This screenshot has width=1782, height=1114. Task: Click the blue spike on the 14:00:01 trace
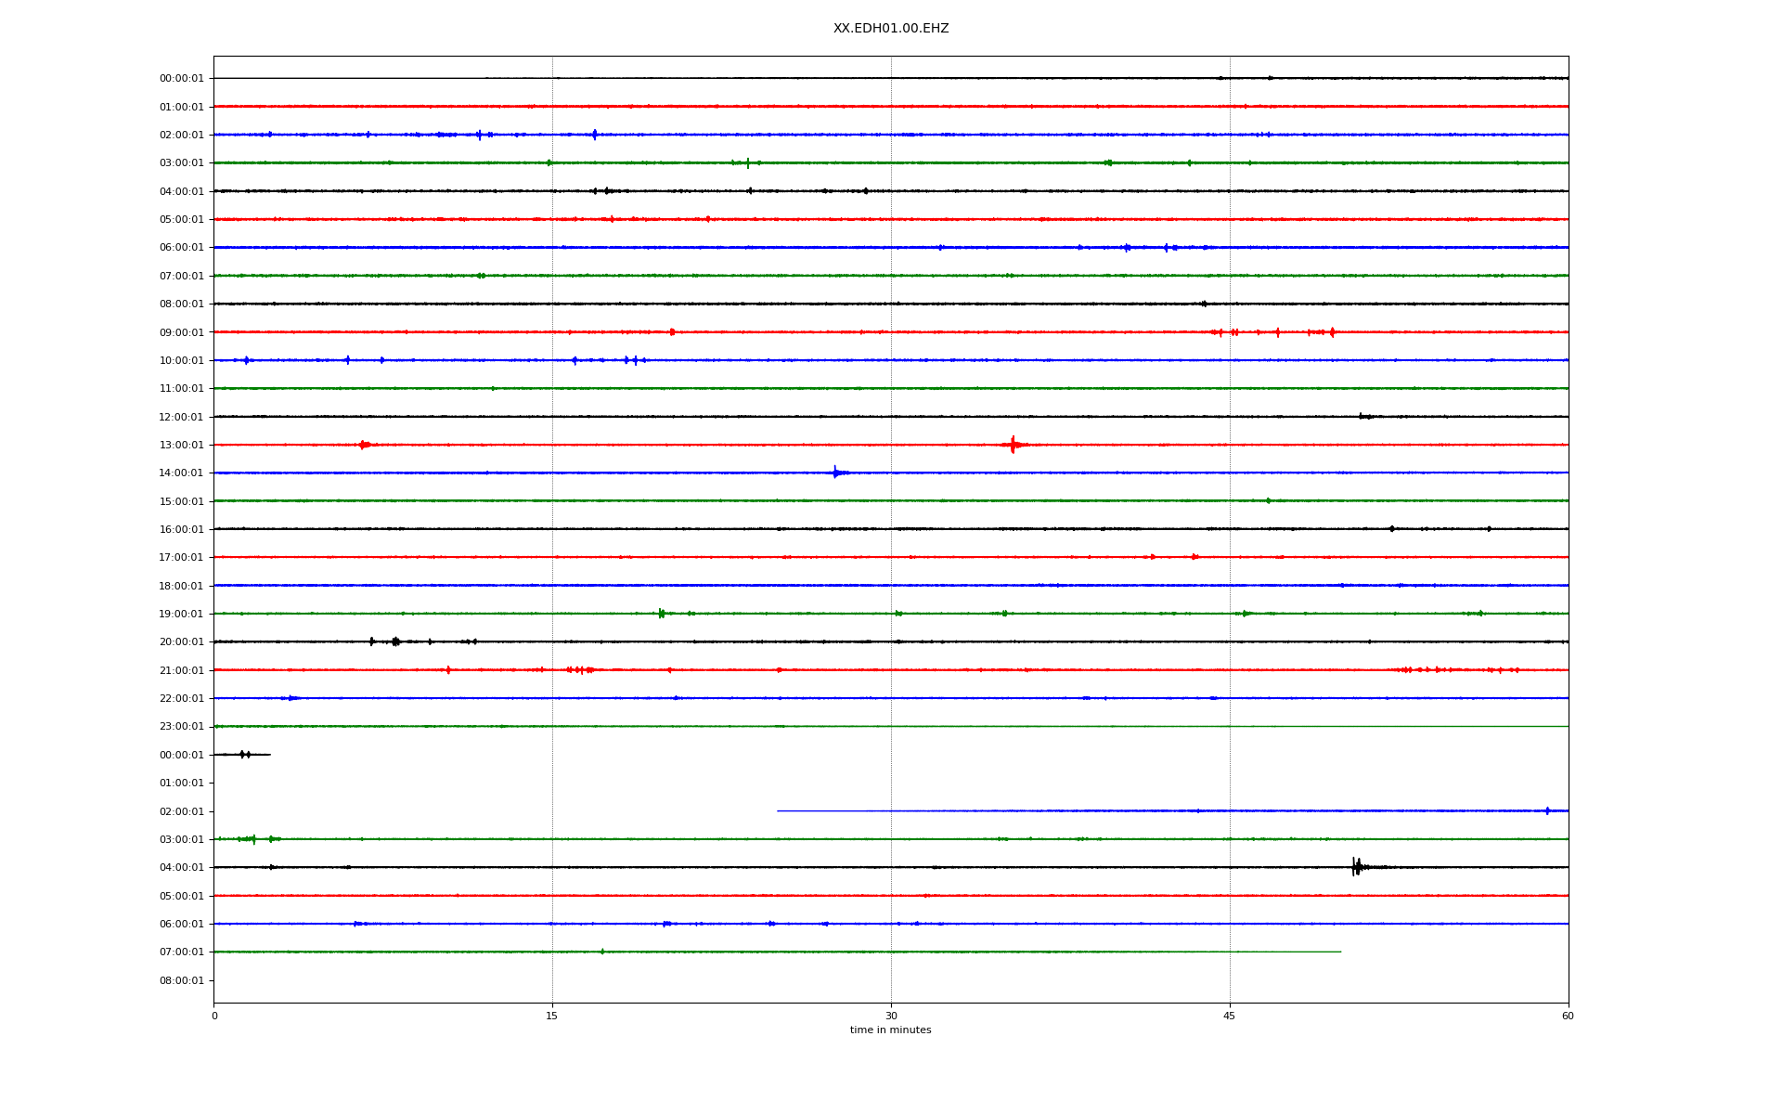point(835,473)
